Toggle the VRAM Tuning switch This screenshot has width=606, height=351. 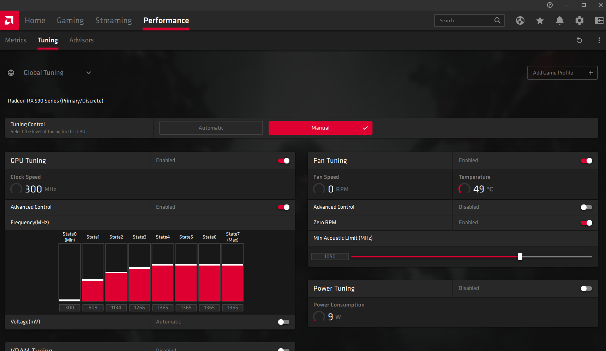coord(284,349)
